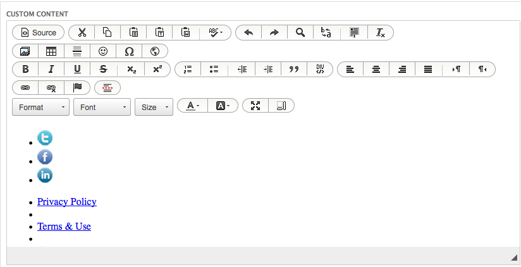521x267 pixels.
Task: Toggle Underline formatting
Action: coord(77,70)
